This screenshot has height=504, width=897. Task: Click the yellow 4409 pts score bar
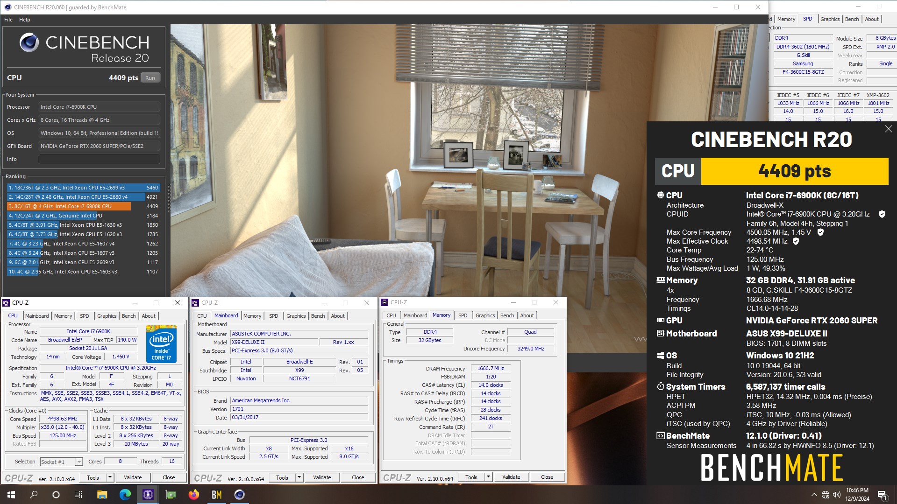(795, 171)
